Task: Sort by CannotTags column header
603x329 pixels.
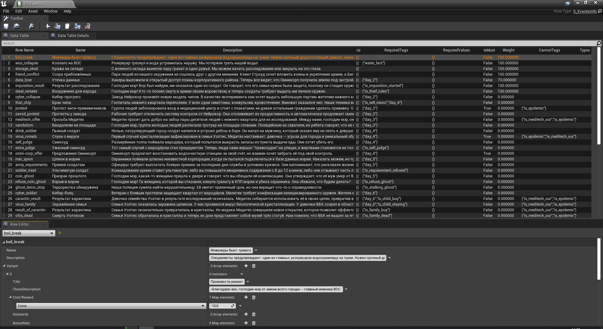Action: 549,50
